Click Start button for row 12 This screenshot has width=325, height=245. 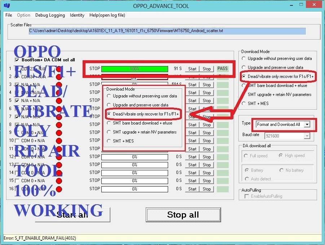[192, 157]
